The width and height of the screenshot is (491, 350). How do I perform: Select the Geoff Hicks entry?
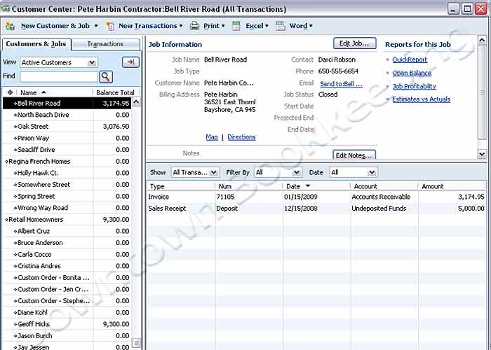pos(67,323)
